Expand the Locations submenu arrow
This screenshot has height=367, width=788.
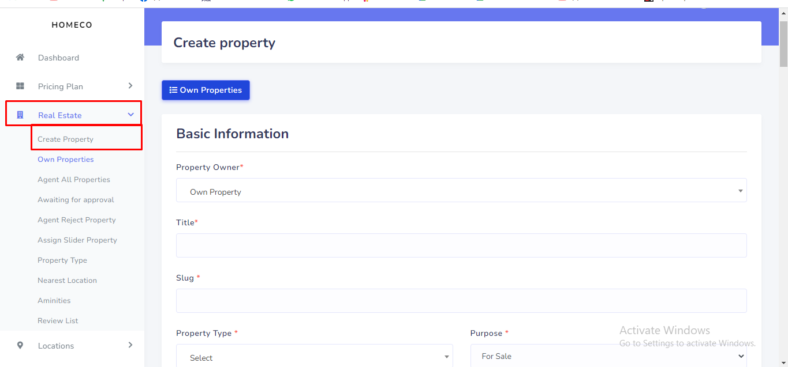pyautogui.click(x=130, y=345)
